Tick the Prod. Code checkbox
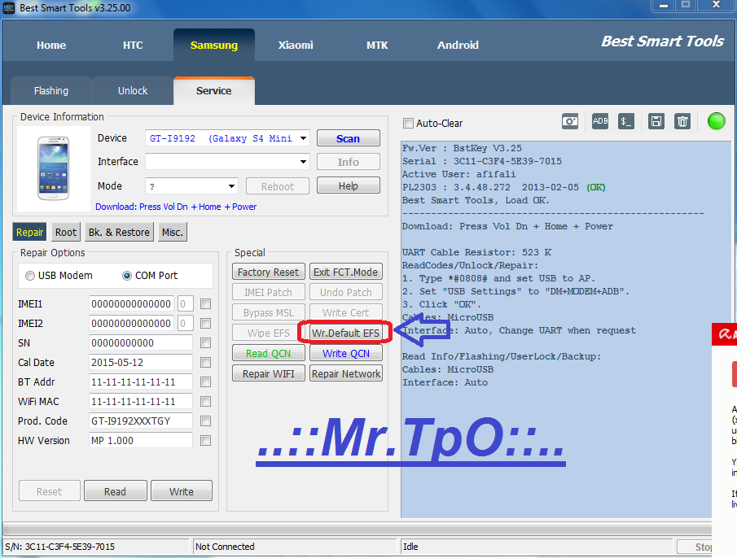The width and height of the screenshot is (737, 558). coord(205,421)
